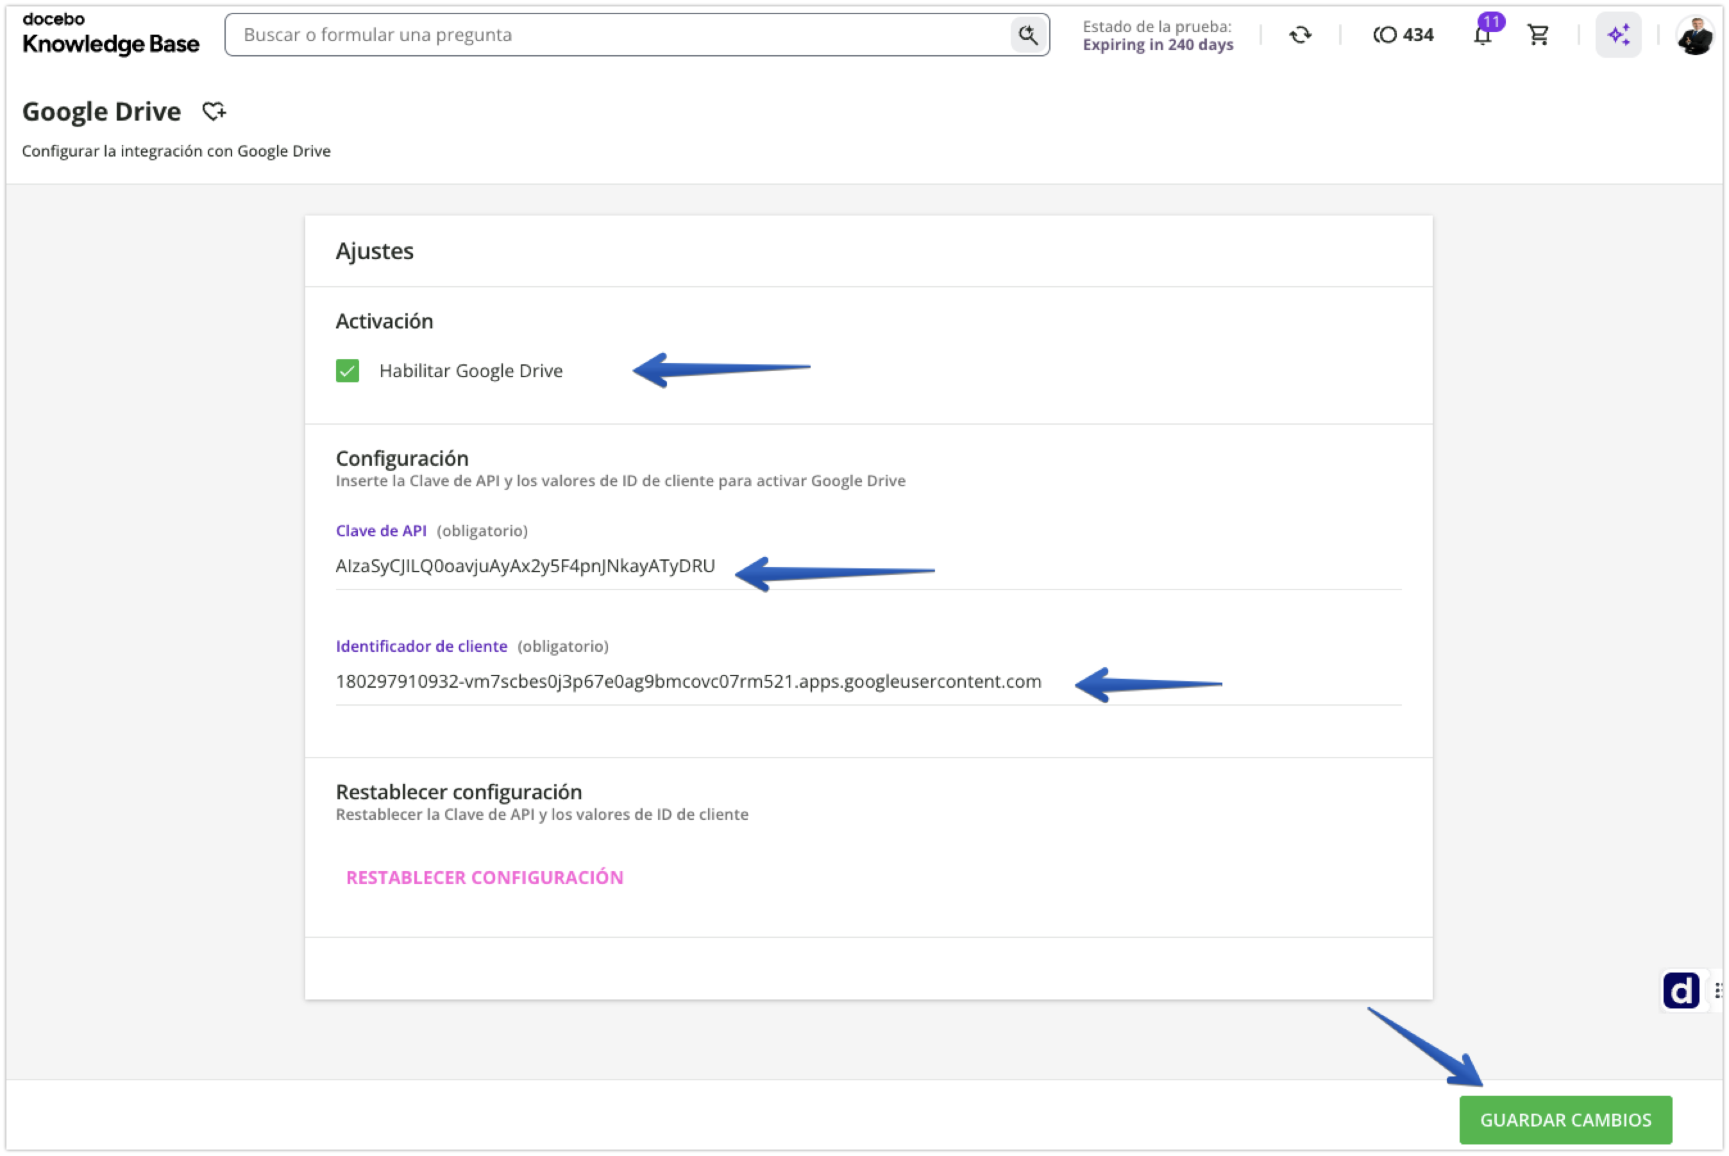Open the coins counter showing 434
The height and width of the screenshot is (1156, 1729).
click(x=1403, y=35)
